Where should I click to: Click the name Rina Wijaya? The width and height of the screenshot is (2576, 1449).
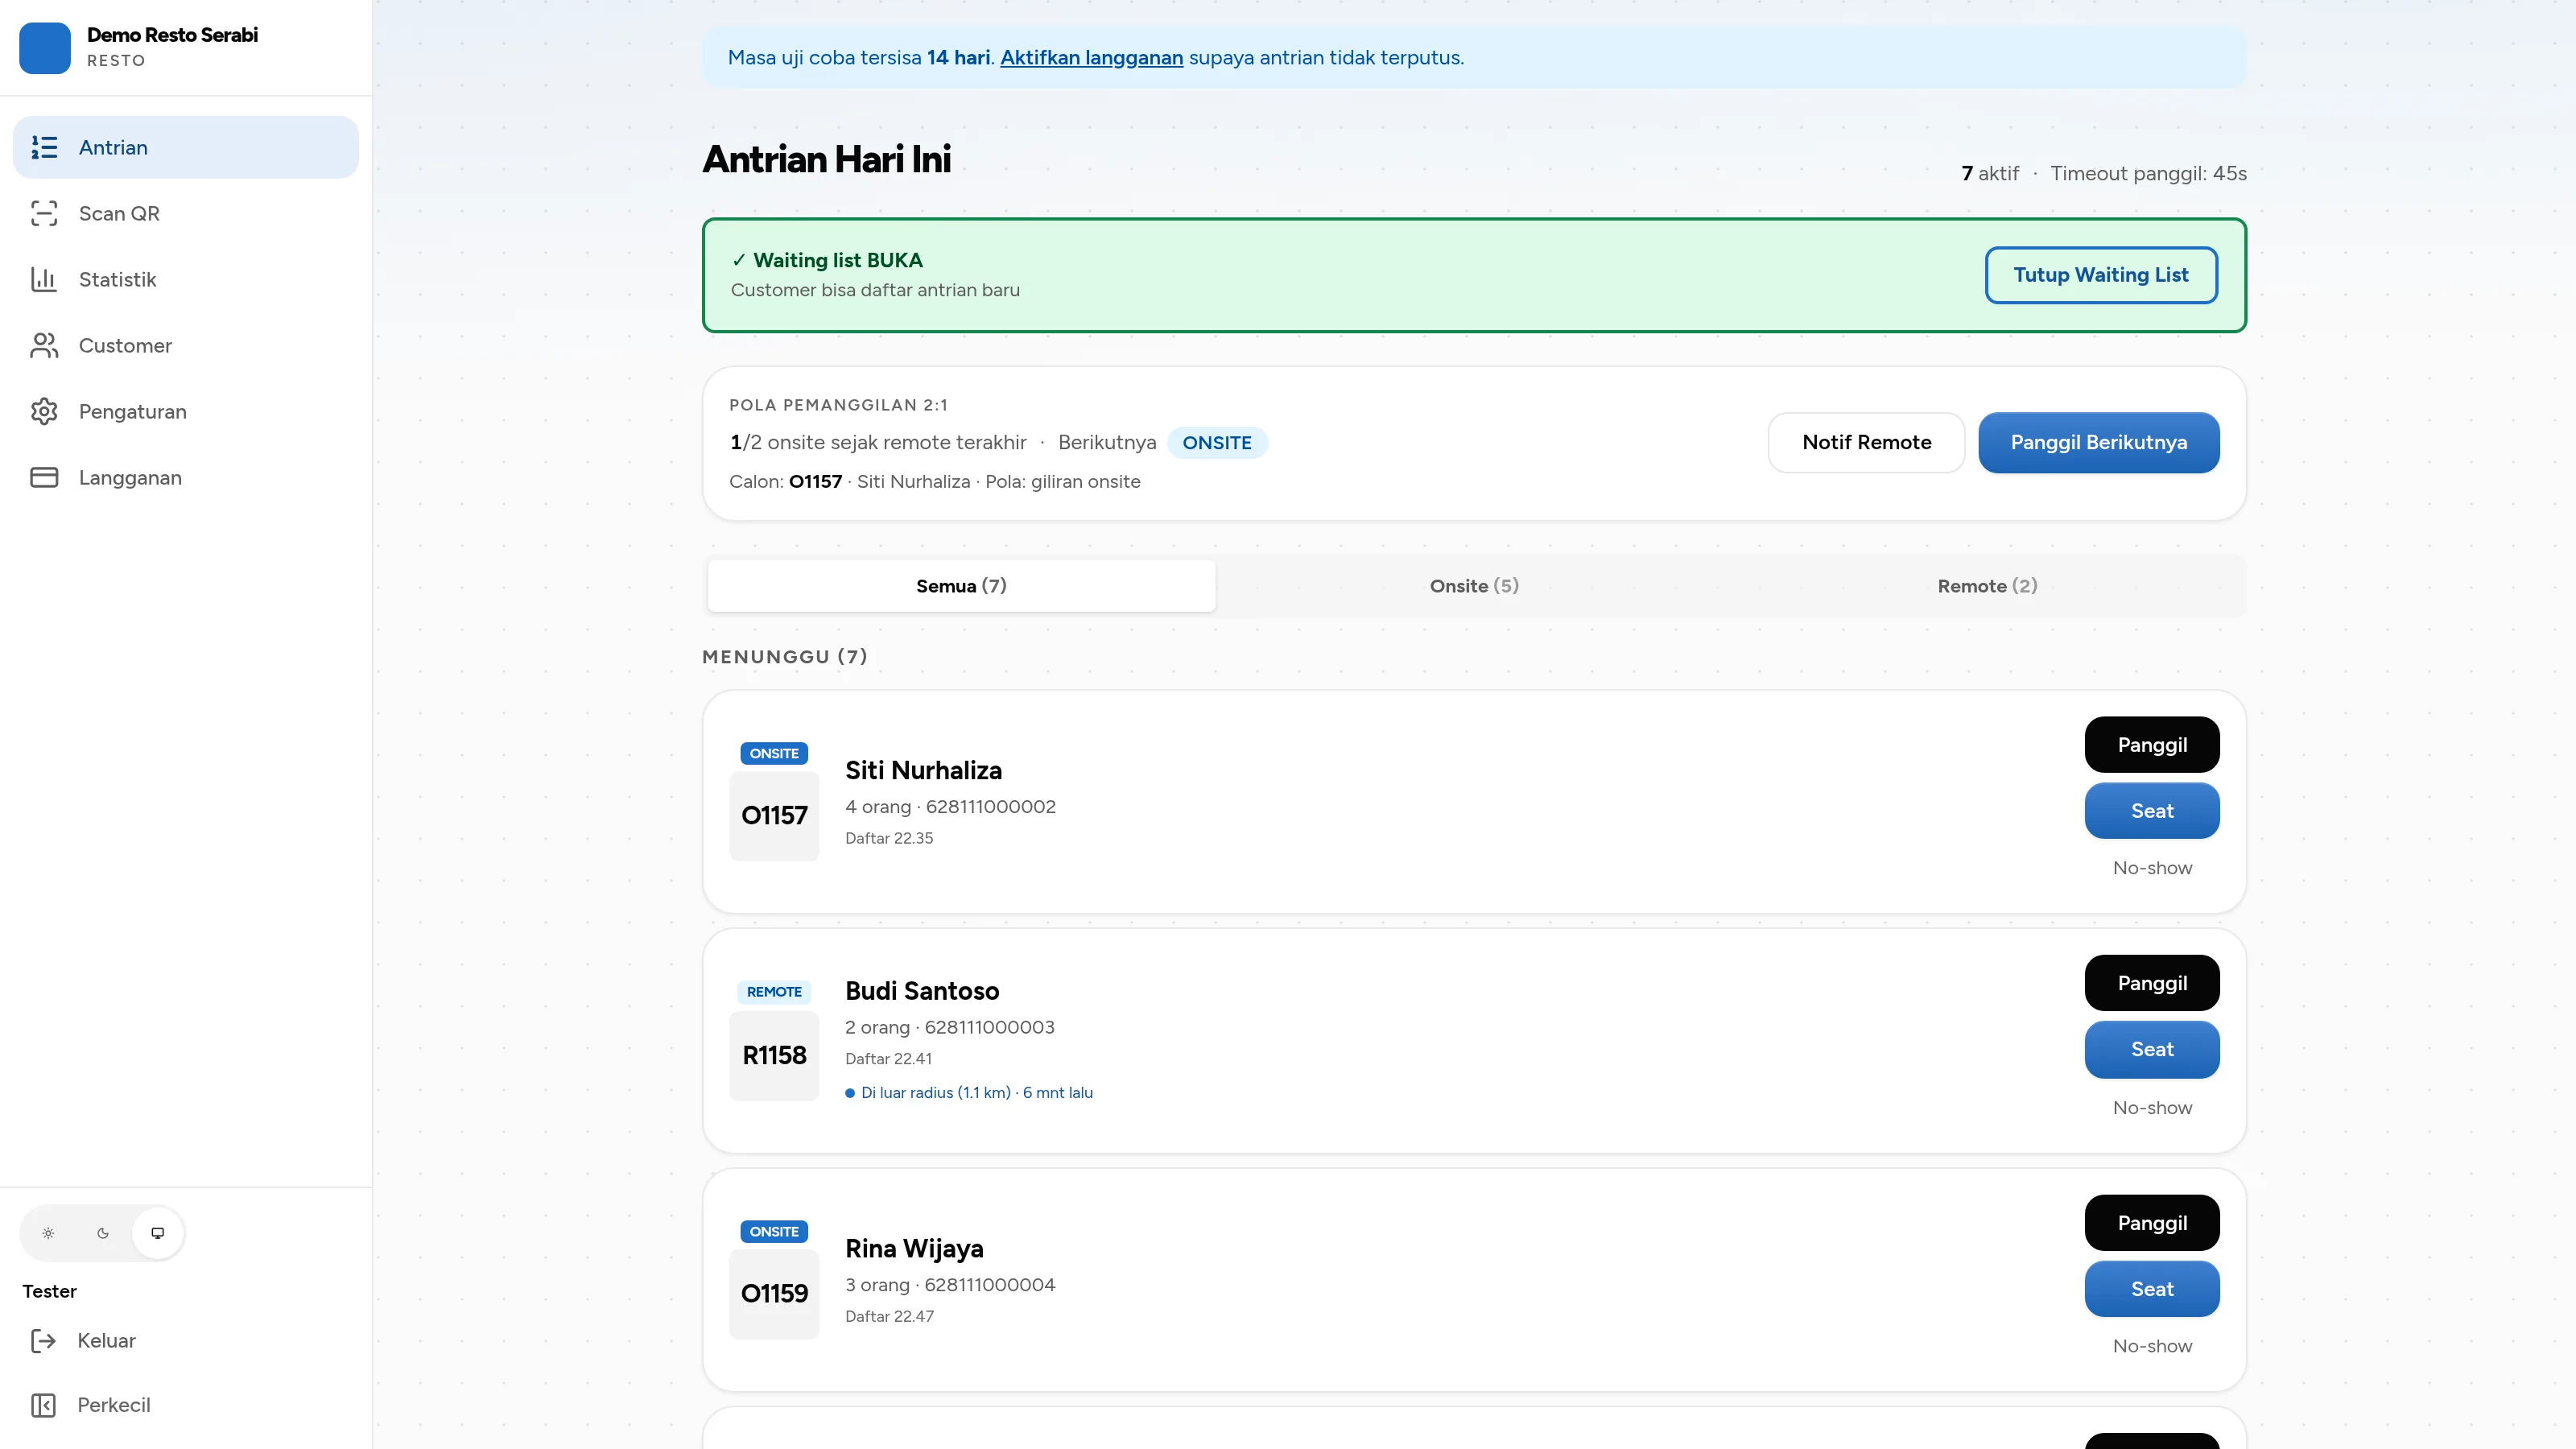(914, 1248)
